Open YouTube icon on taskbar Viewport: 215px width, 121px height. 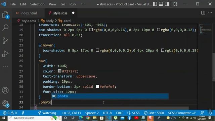click(x=136, y=118)
